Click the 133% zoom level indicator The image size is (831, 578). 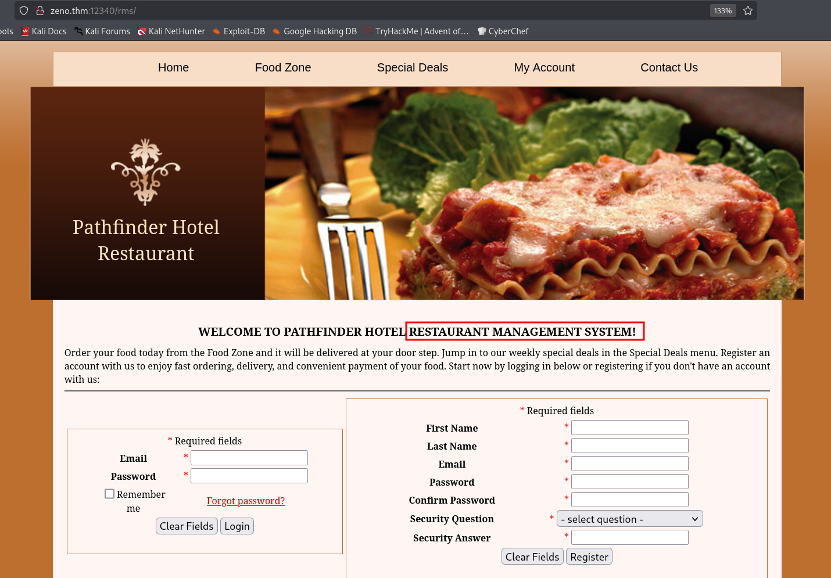point(722,10)
